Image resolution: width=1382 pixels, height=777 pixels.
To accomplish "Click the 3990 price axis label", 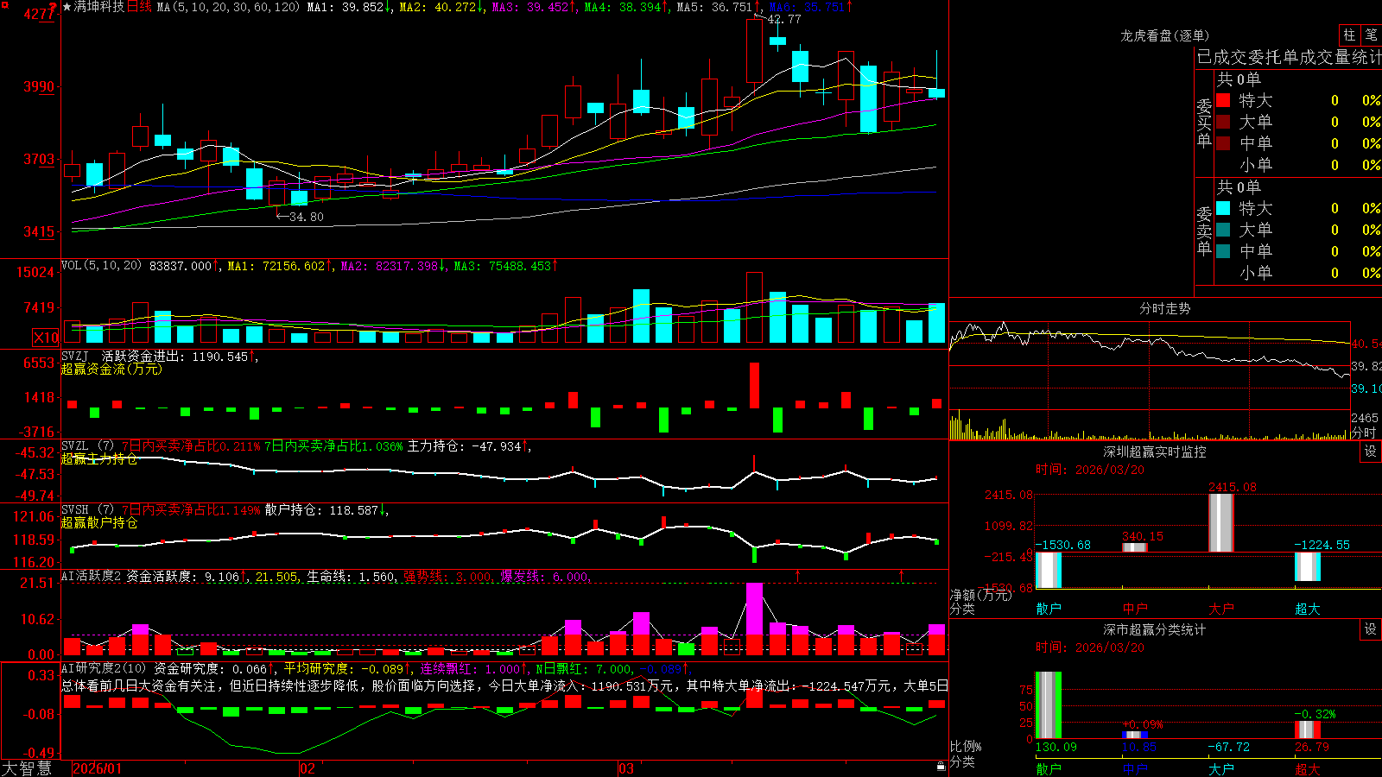I will pos(39,86).
